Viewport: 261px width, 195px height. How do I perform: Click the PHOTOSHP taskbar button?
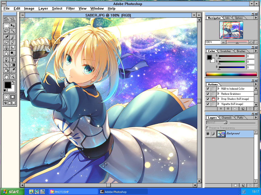(x=73, y=192)
